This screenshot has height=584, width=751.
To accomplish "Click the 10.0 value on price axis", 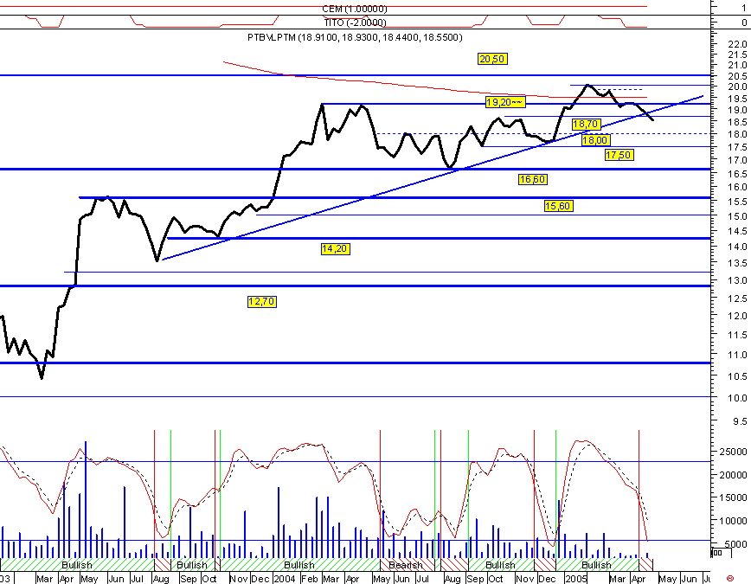I will coord(737,398).
